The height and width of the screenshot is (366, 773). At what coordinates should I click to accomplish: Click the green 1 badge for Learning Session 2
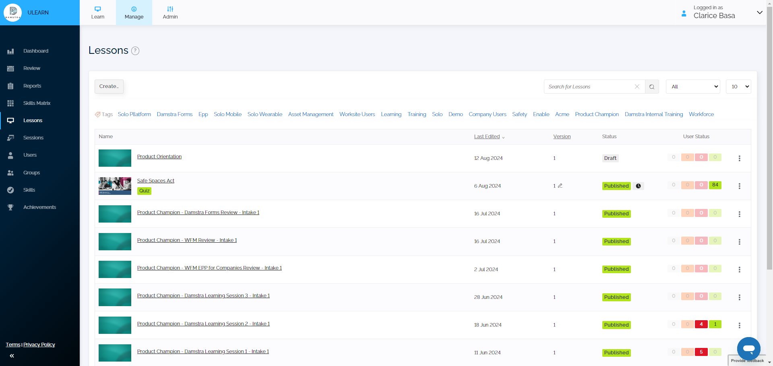pos(715,324)
